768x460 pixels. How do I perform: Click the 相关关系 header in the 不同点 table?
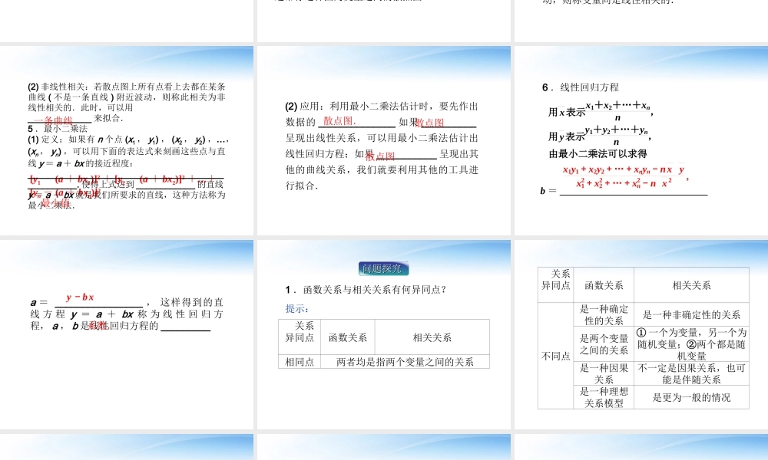[692, 285]
